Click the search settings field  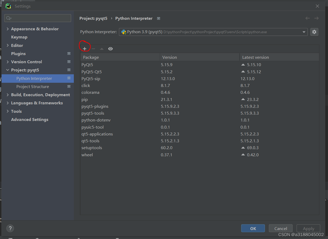point(38,18)
